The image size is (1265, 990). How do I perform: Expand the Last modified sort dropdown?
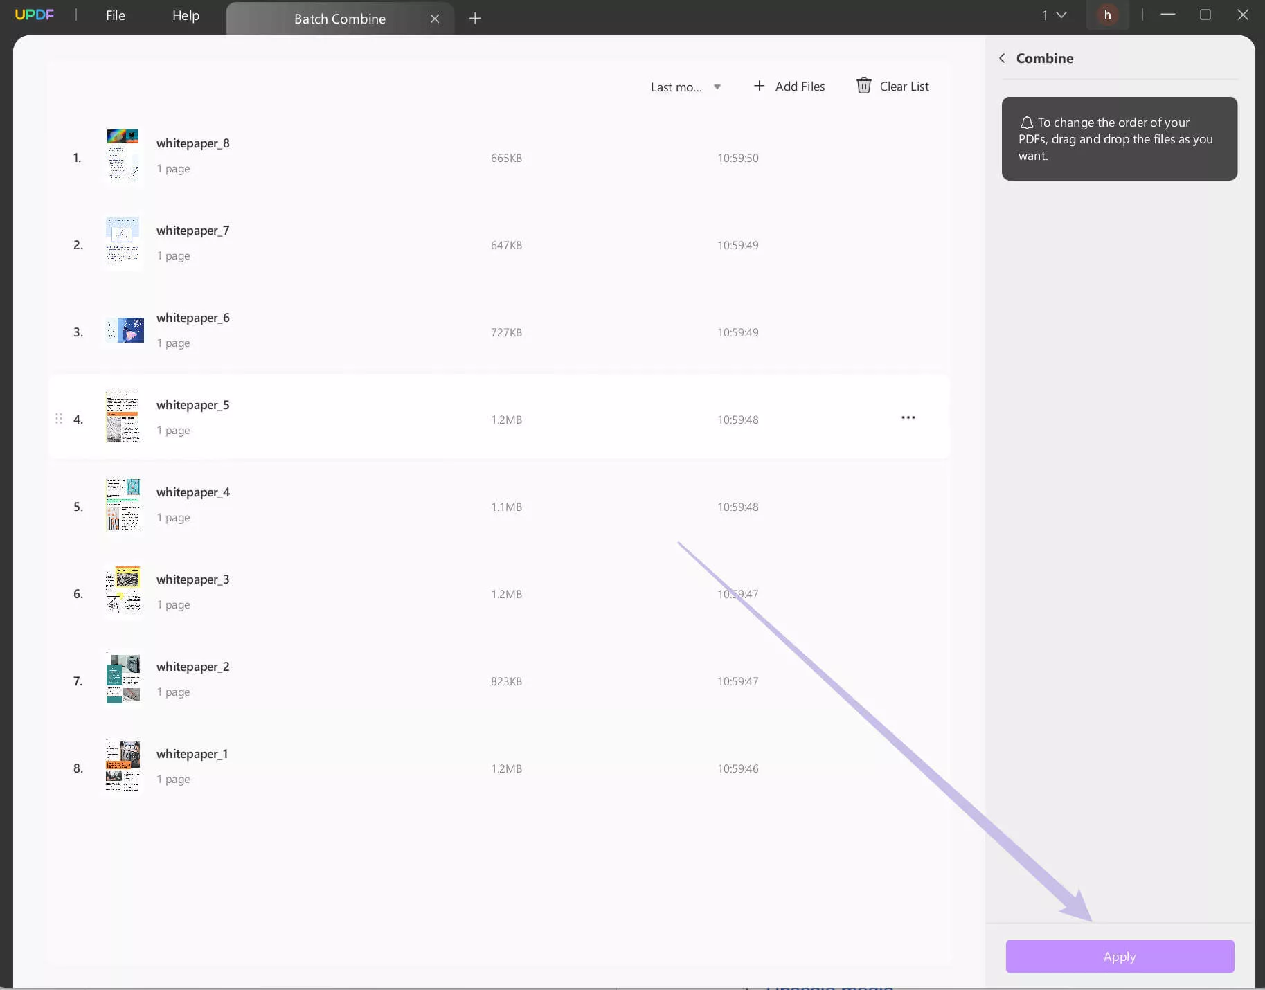[685, 87]
